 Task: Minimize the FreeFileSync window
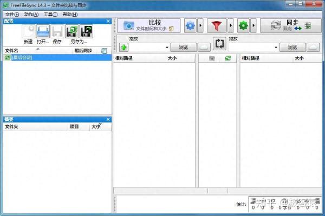coord(291,4)
